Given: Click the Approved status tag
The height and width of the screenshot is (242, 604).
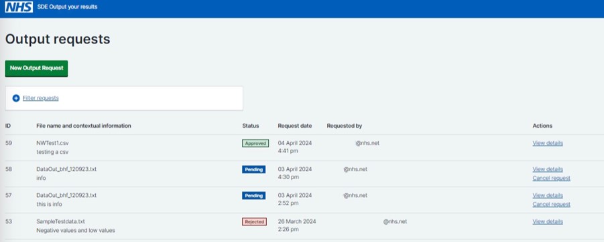Looking at the screenshot, I should point(255,143).
